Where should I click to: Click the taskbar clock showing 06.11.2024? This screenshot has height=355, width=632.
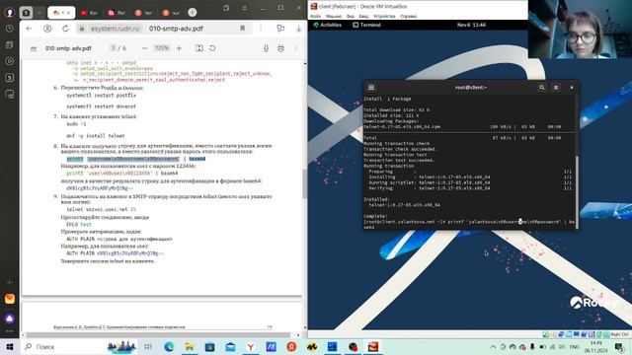point(595,346)
